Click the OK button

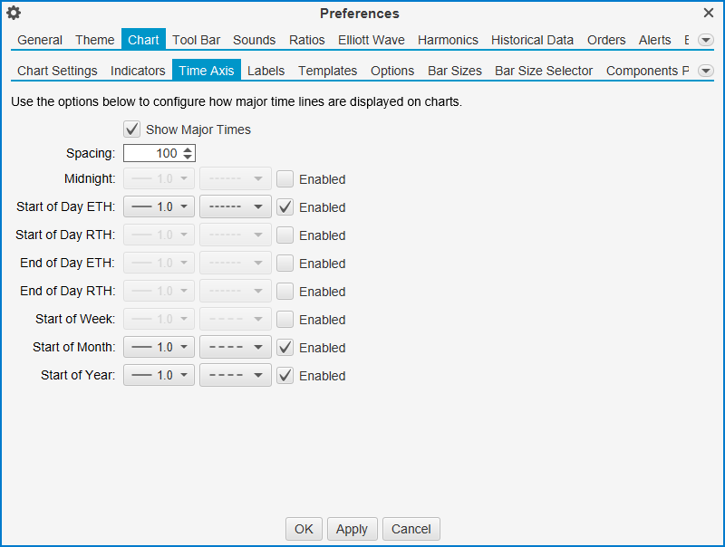pyautogui.click(x=304, y=529)
